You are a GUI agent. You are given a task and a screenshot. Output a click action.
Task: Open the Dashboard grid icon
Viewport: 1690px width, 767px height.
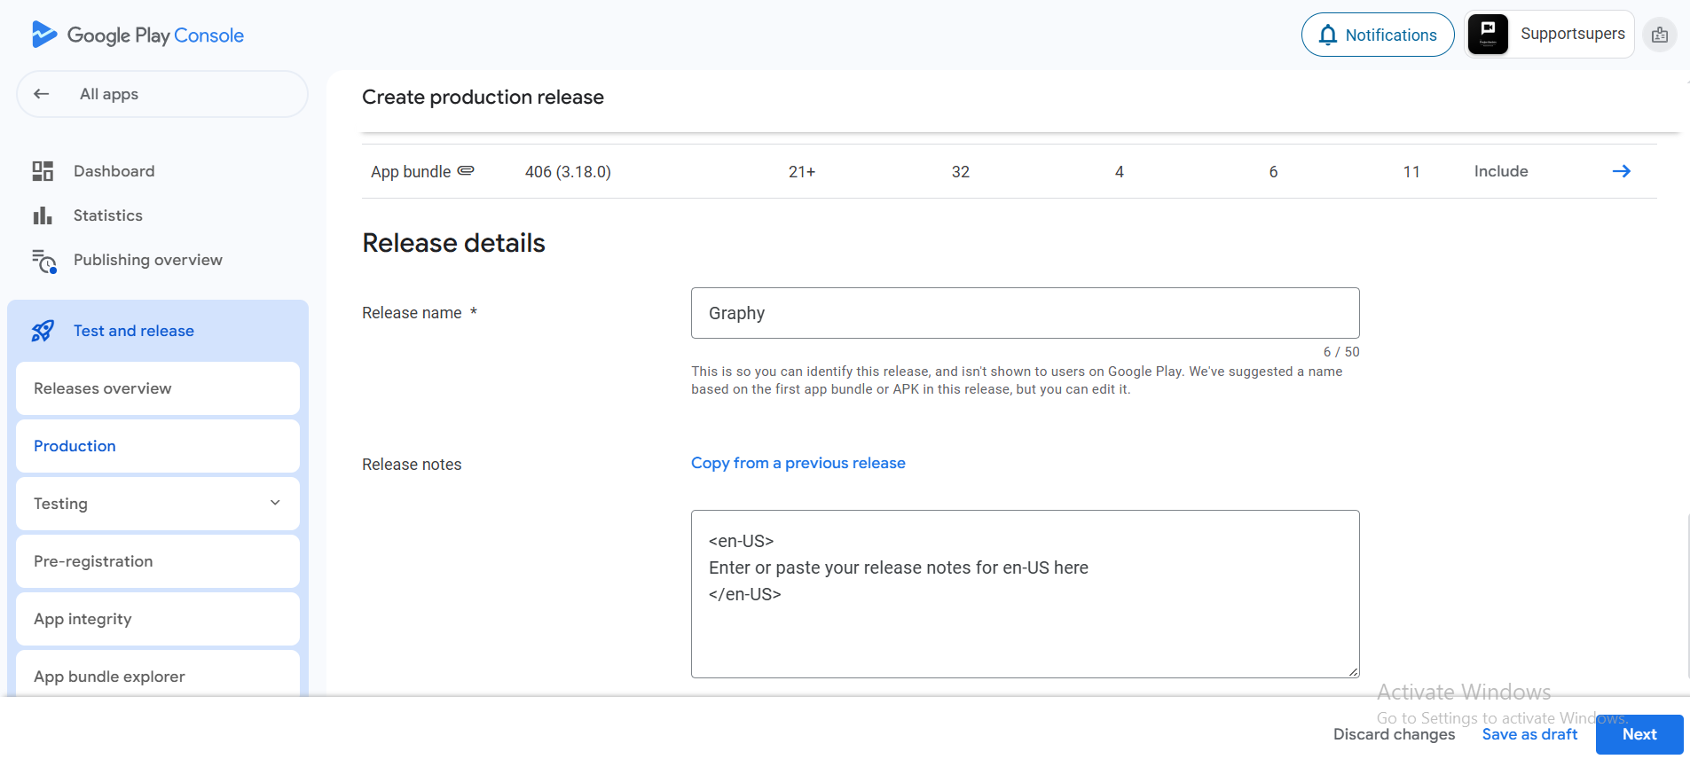[43, 171]
